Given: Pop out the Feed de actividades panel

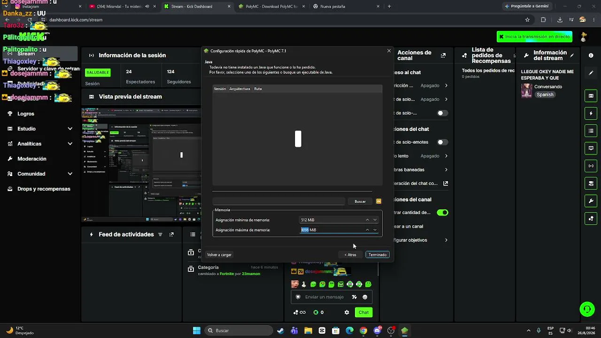Looking at the screenshot, I should 171,234.
